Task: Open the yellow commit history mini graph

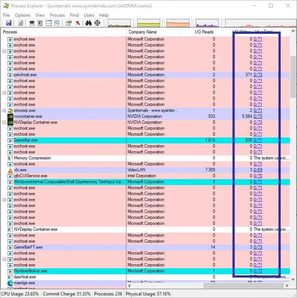Action: pos(148,23)
